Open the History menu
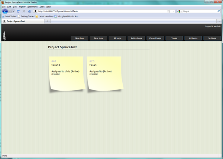 coord(22,7)
